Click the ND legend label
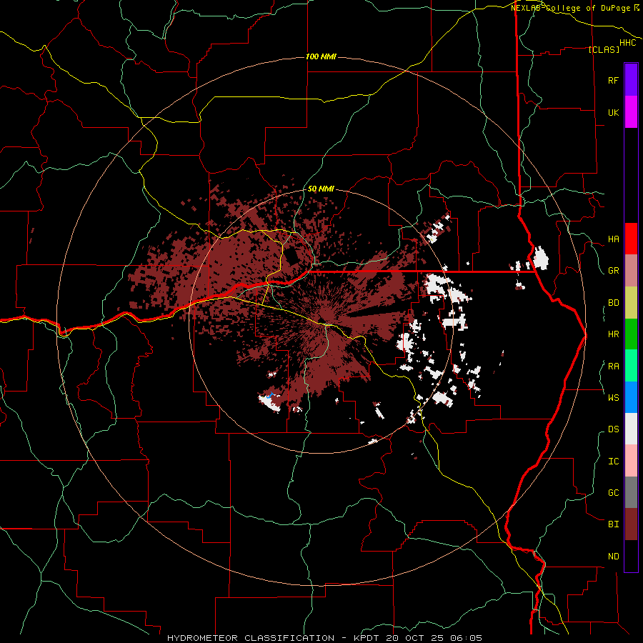This screenshot has width=643, height=643. 613,557
